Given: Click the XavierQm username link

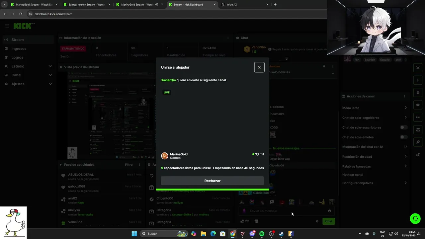Looking at the screenshot, I should click(168, 80).
